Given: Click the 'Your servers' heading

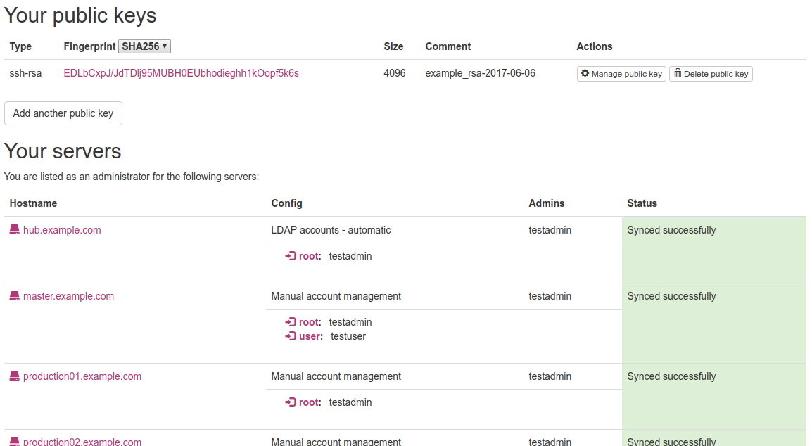Looking at the screenshot, I should [x=63, y=151].
